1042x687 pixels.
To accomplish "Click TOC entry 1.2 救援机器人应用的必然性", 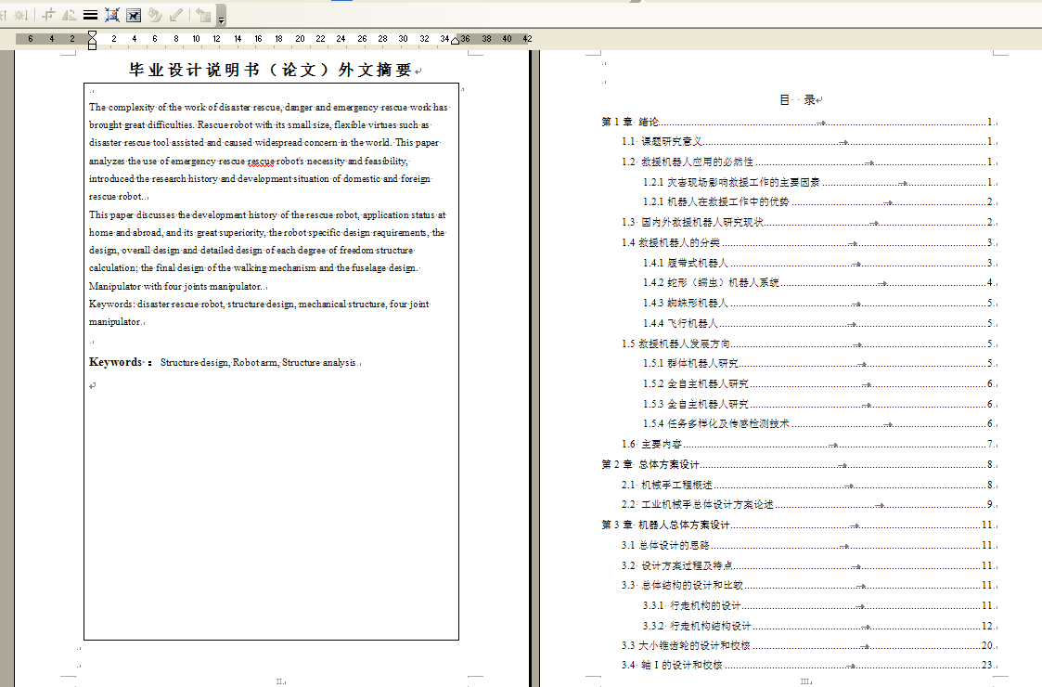I will 806,162.
